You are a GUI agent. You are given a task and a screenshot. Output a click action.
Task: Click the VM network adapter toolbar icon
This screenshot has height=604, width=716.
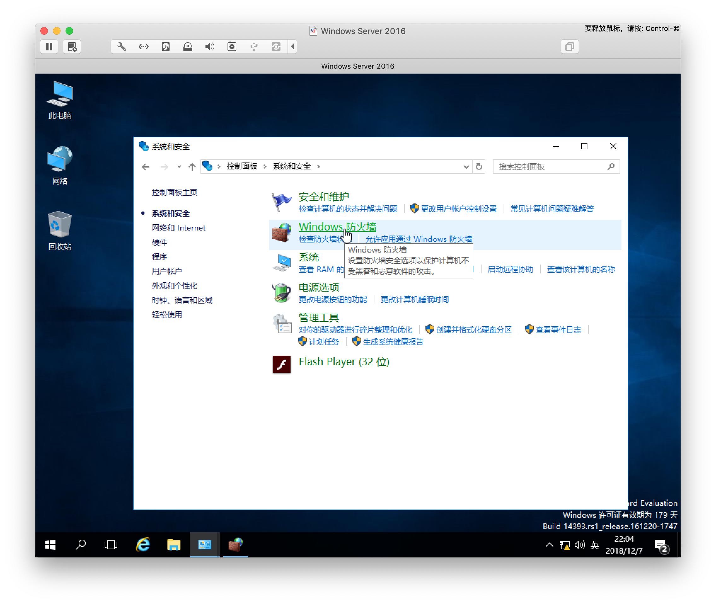(143, 47)
